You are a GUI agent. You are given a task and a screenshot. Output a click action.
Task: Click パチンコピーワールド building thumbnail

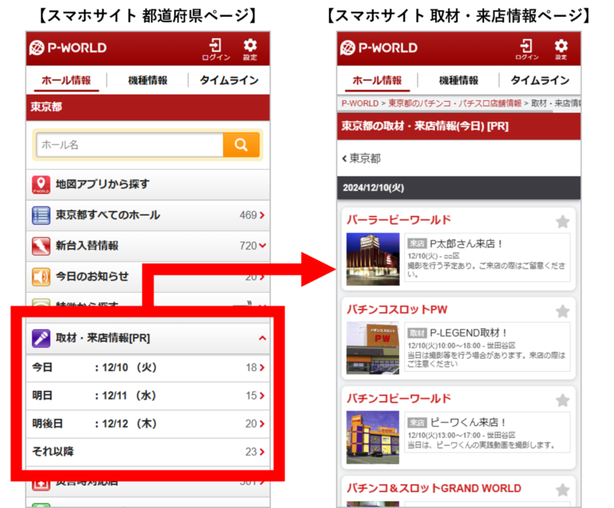point(373,438)
